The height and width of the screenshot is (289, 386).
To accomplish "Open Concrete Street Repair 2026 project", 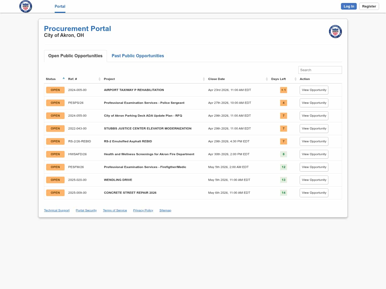I will [x=130, y=193].
